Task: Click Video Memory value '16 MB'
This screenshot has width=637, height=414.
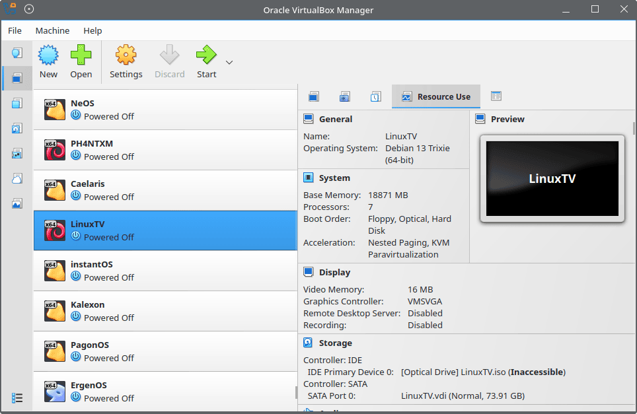Action: [x=420, y=289]
